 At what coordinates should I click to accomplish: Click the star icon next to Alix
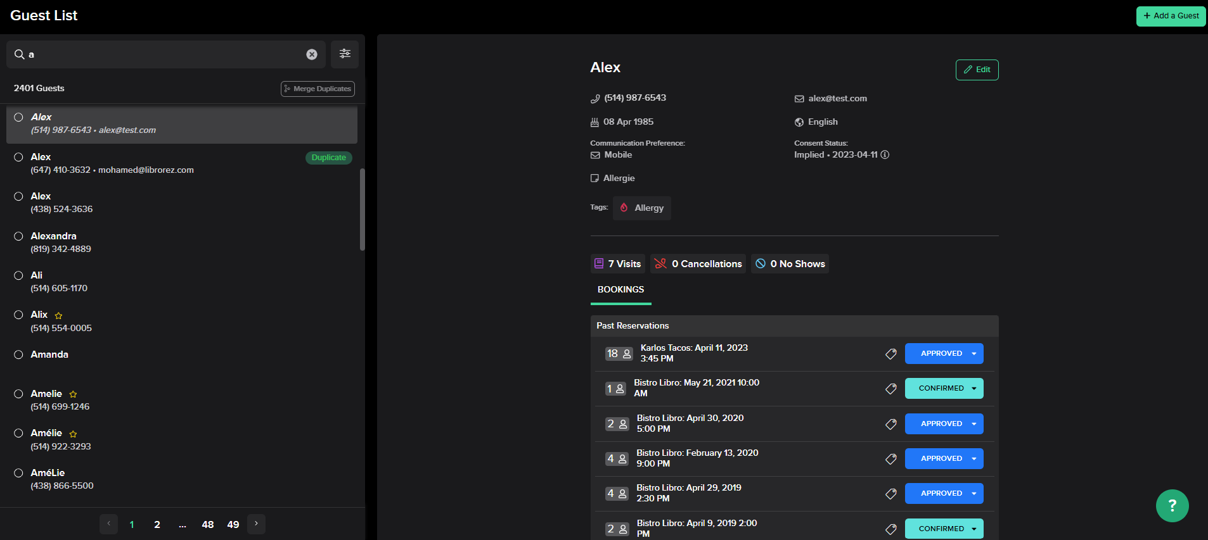click(59, 315)
